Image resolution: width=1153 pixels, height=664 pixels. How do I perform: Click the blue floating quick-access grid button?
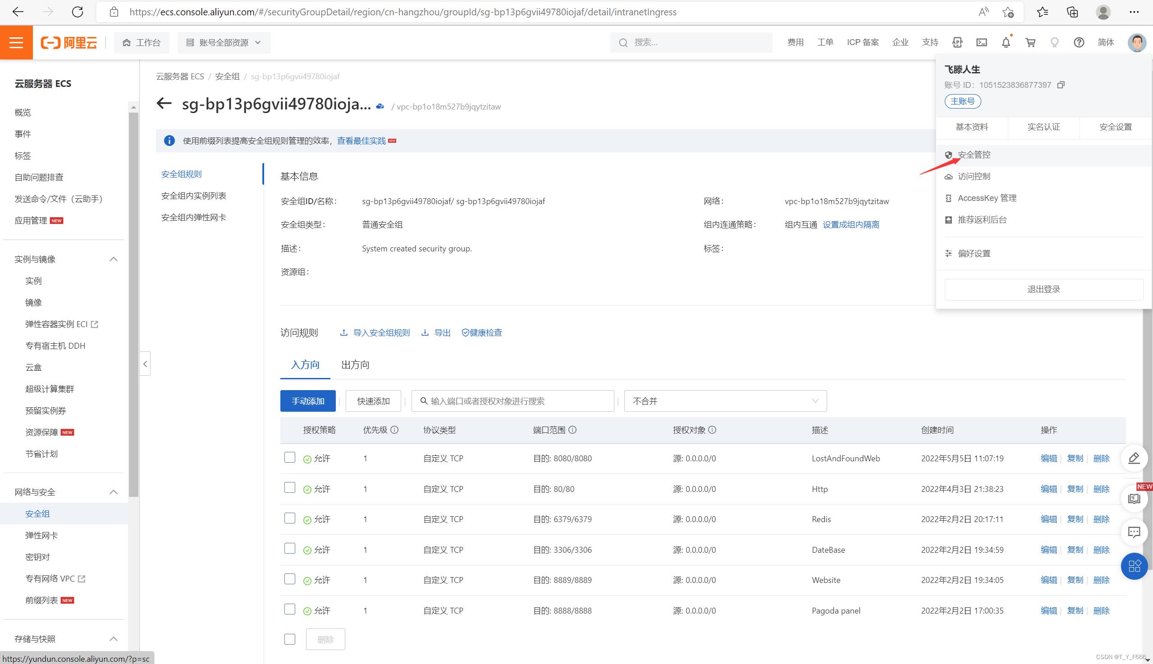pyautogui.click(x=1134, y=566)
